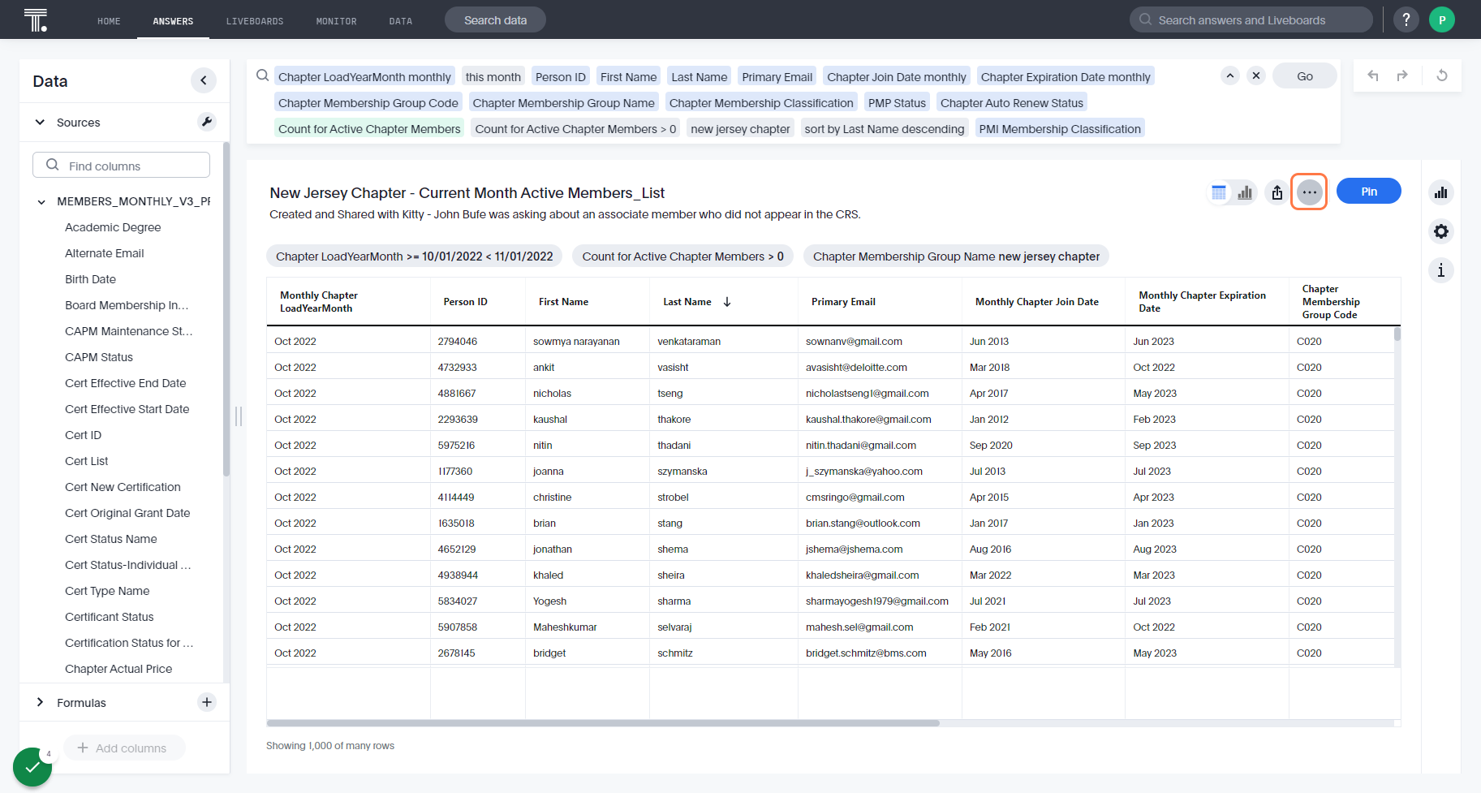Open the more options ellipsis menu
1481x793 pixels.
[x=1309, y=192]
